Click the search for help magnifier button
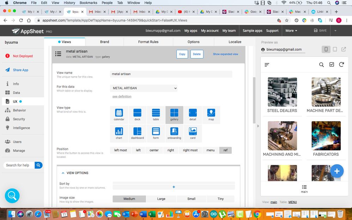 (38, 165)
